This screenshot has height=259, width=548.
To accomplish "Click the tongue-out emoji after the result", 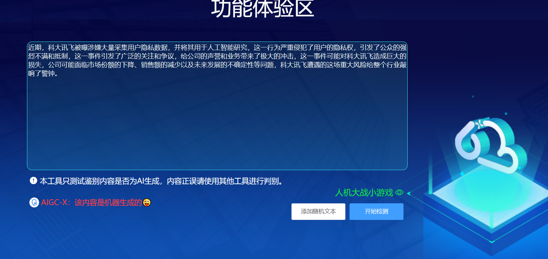I will (x=147, y=203).
